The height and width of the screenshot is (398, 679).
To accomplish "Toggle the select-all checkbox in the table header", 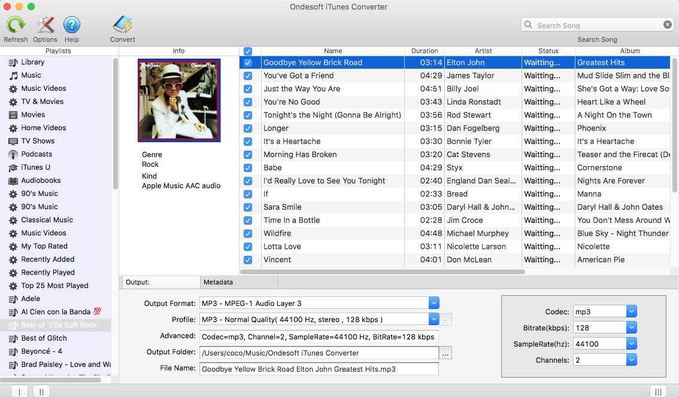I will 248,51.
